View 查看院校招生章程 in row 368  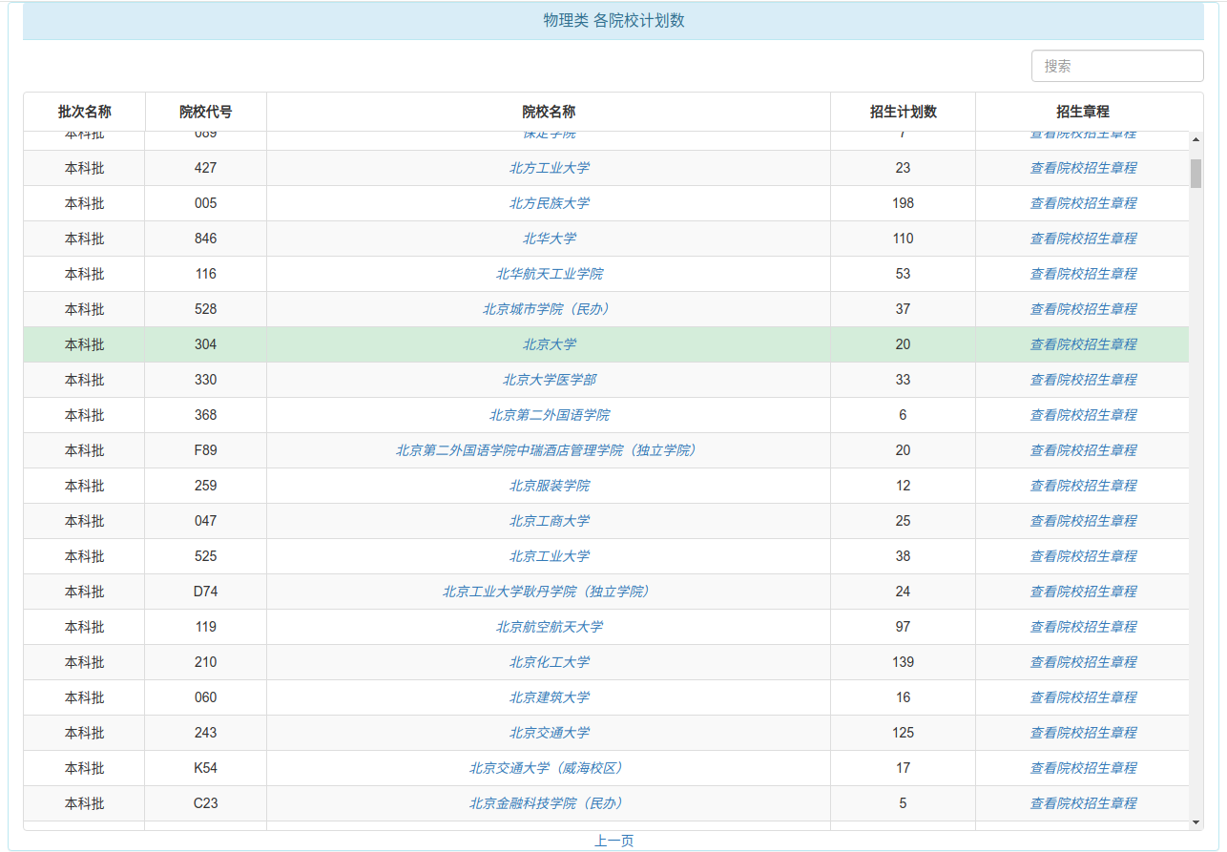tap(1083, 415)
